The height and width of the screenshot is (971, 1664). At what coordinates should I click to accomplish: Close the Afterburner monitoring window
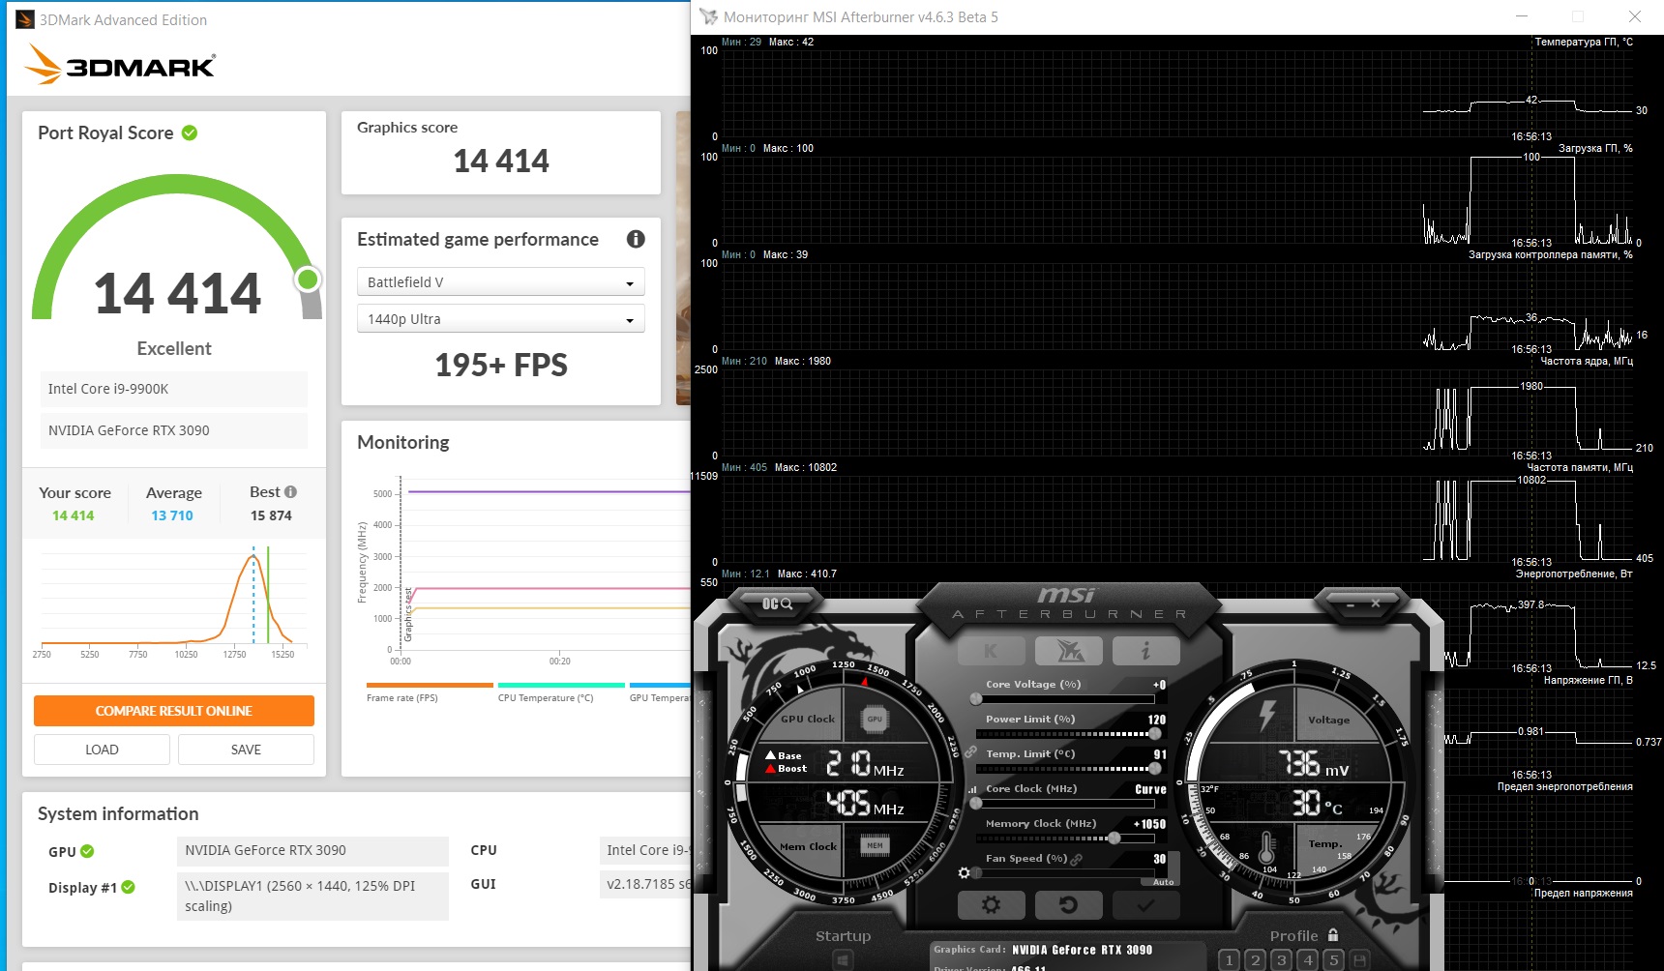coord(1634,16)
